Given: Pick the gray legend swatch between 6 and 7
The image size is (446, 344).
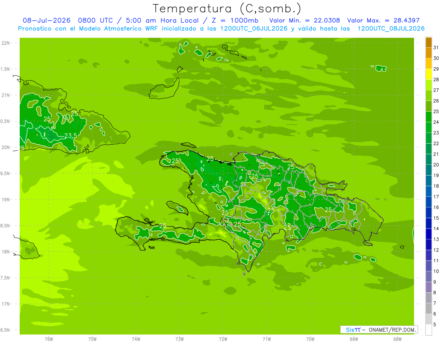Looking at the screenshot, I should (x=429, y=308).
